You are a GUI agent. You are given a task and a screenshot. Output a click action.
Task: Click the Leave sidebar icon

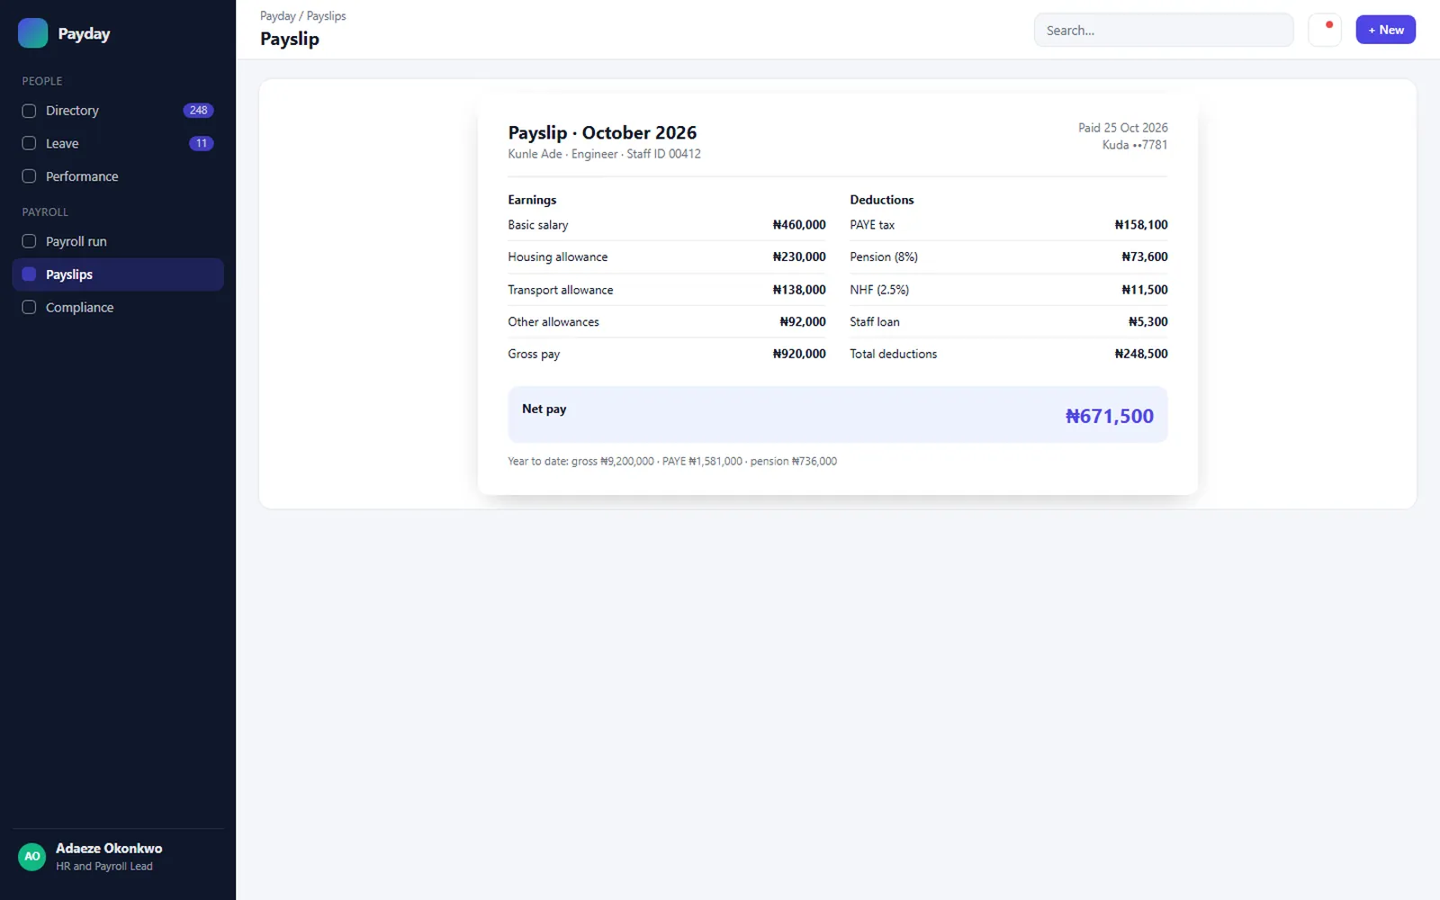[29, 143]
